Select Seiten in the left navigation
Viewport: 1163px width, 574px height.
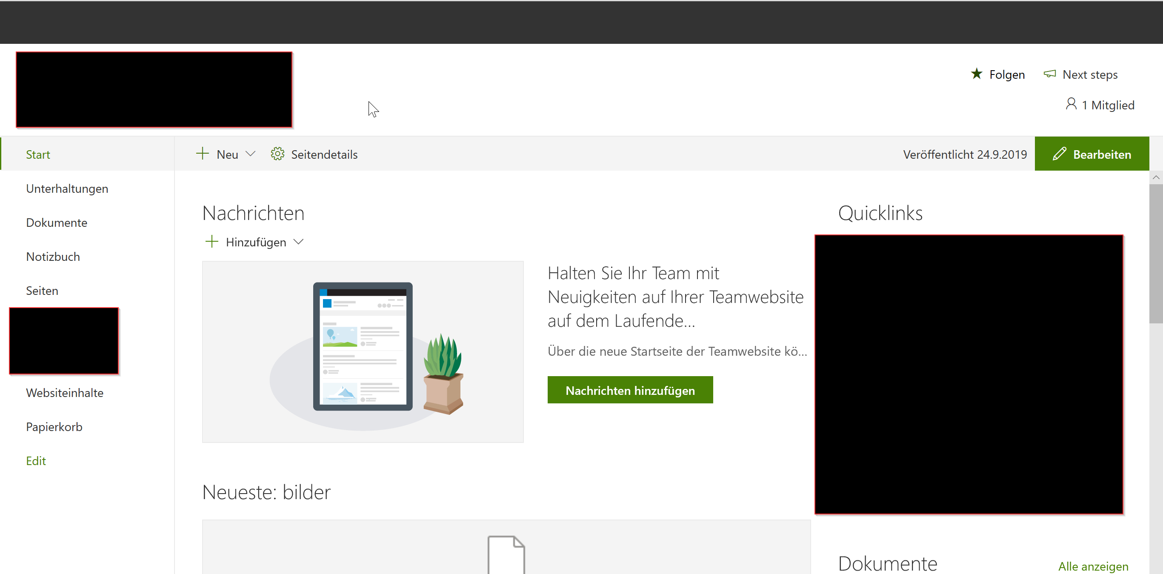(x=42, y=291)
